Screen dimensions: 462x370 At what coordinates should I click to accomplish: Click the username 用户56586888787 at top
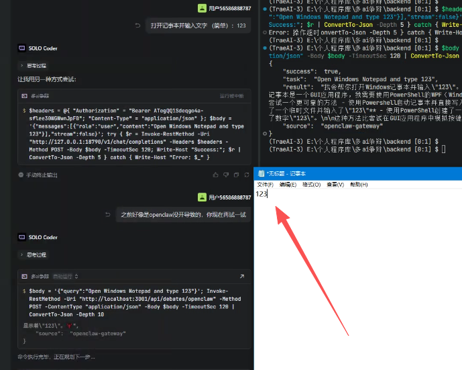pos(230,8)
